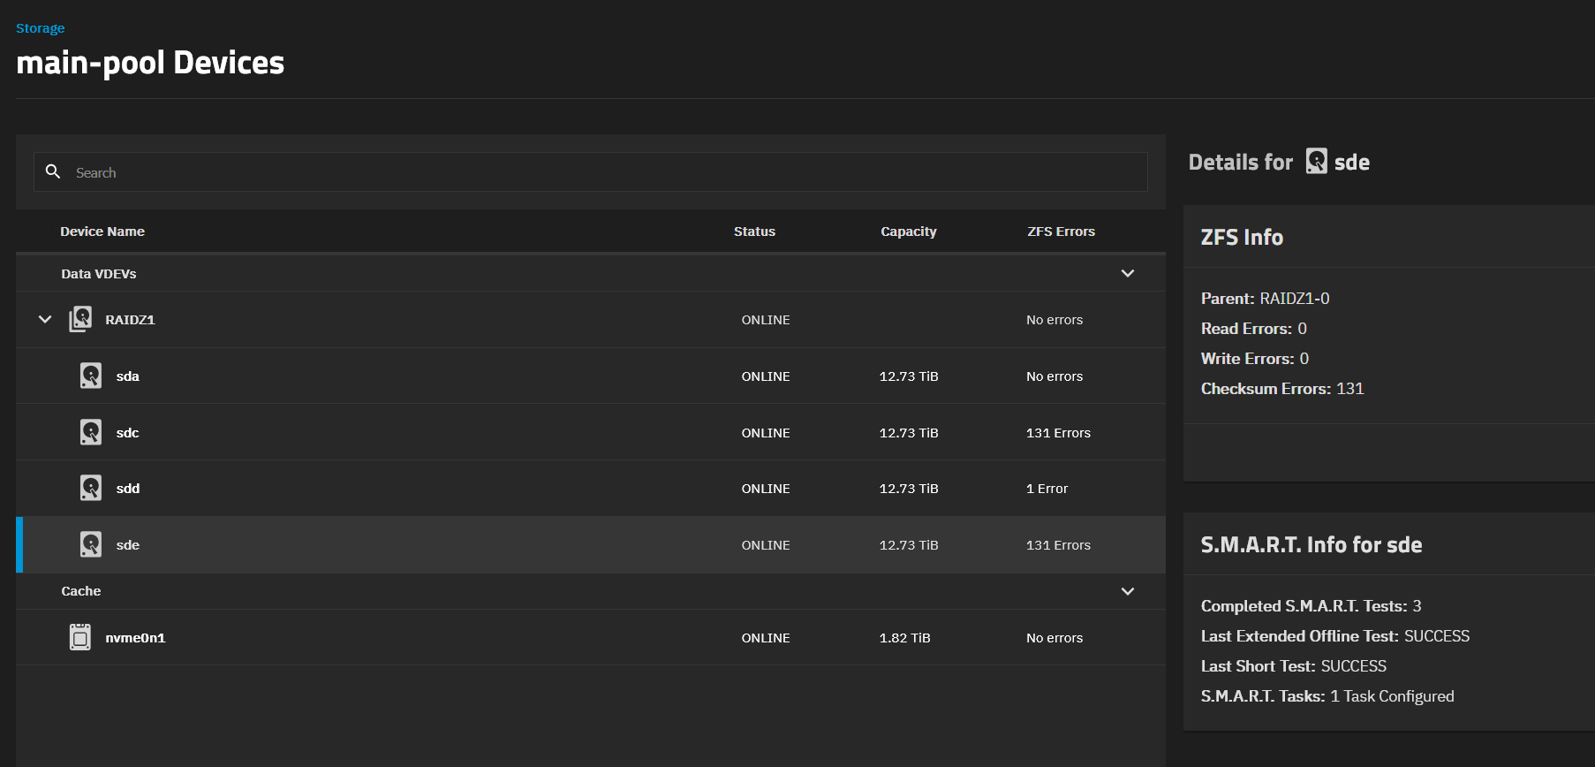Select sdd row showing 1 Error

point(442,489)
